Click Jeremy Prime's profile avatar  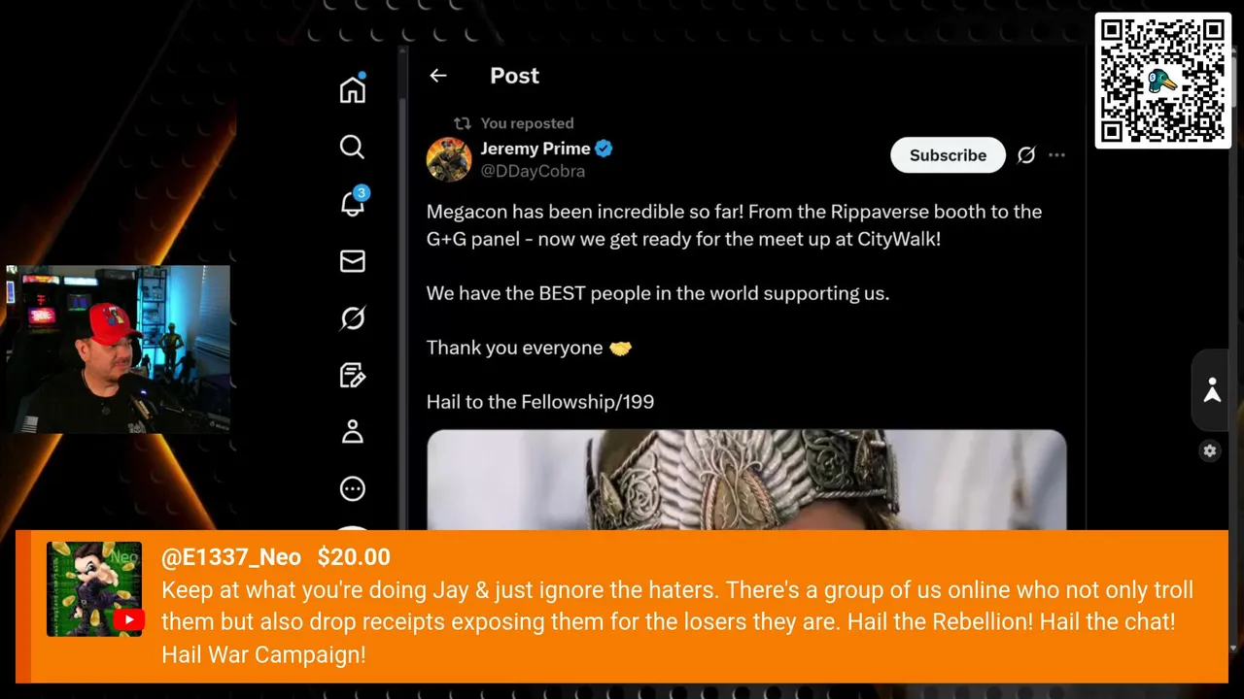[x=449, y=159]
